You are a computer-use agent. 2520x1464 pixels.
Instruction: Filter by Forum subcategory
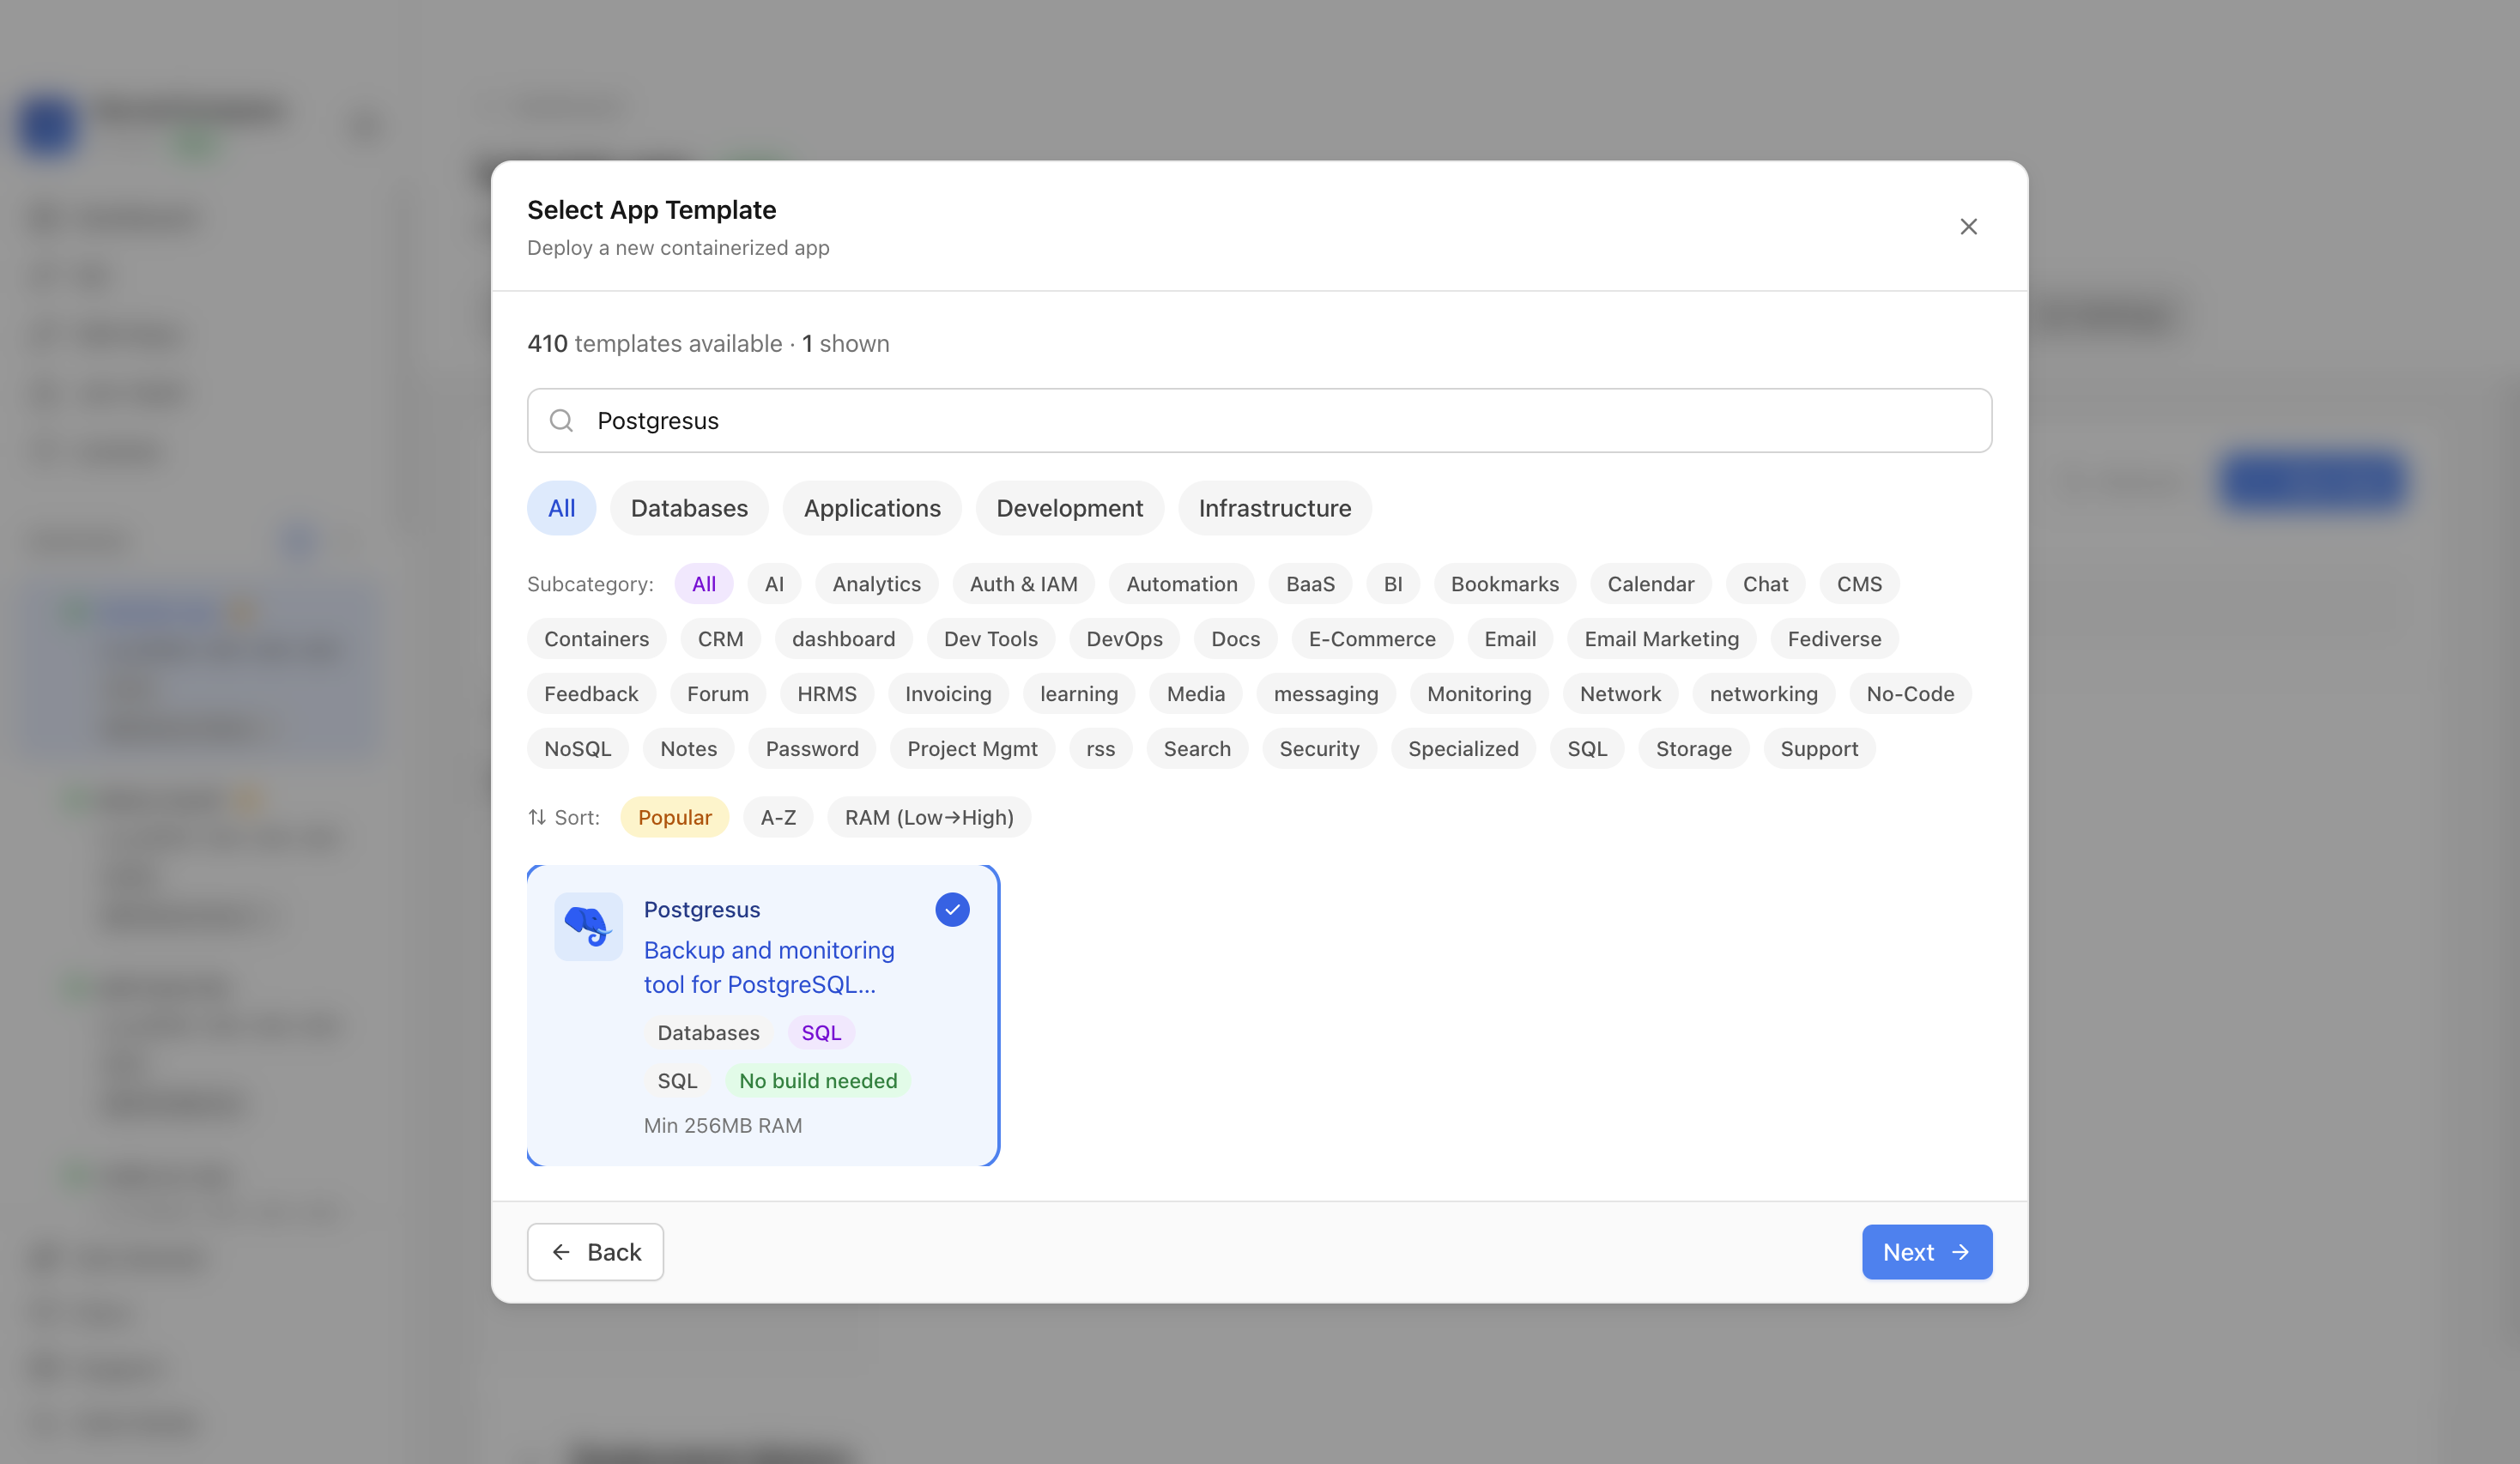click(x=717, y=694)
